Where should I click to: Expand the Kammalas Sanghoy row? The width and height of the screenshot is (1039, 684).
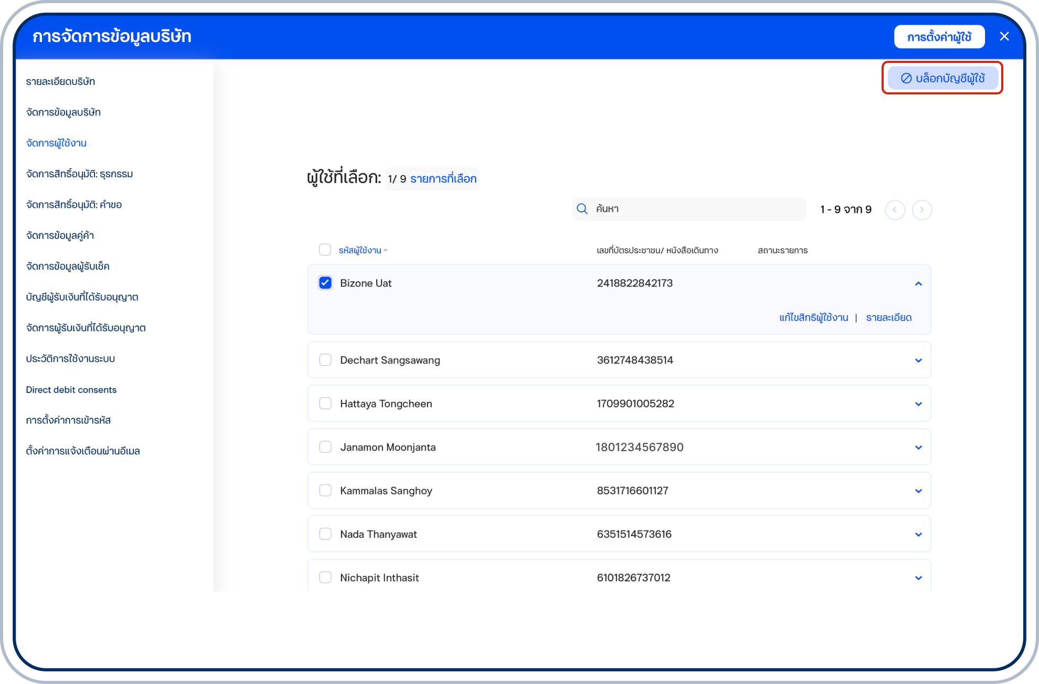click(x=918, y=491)
